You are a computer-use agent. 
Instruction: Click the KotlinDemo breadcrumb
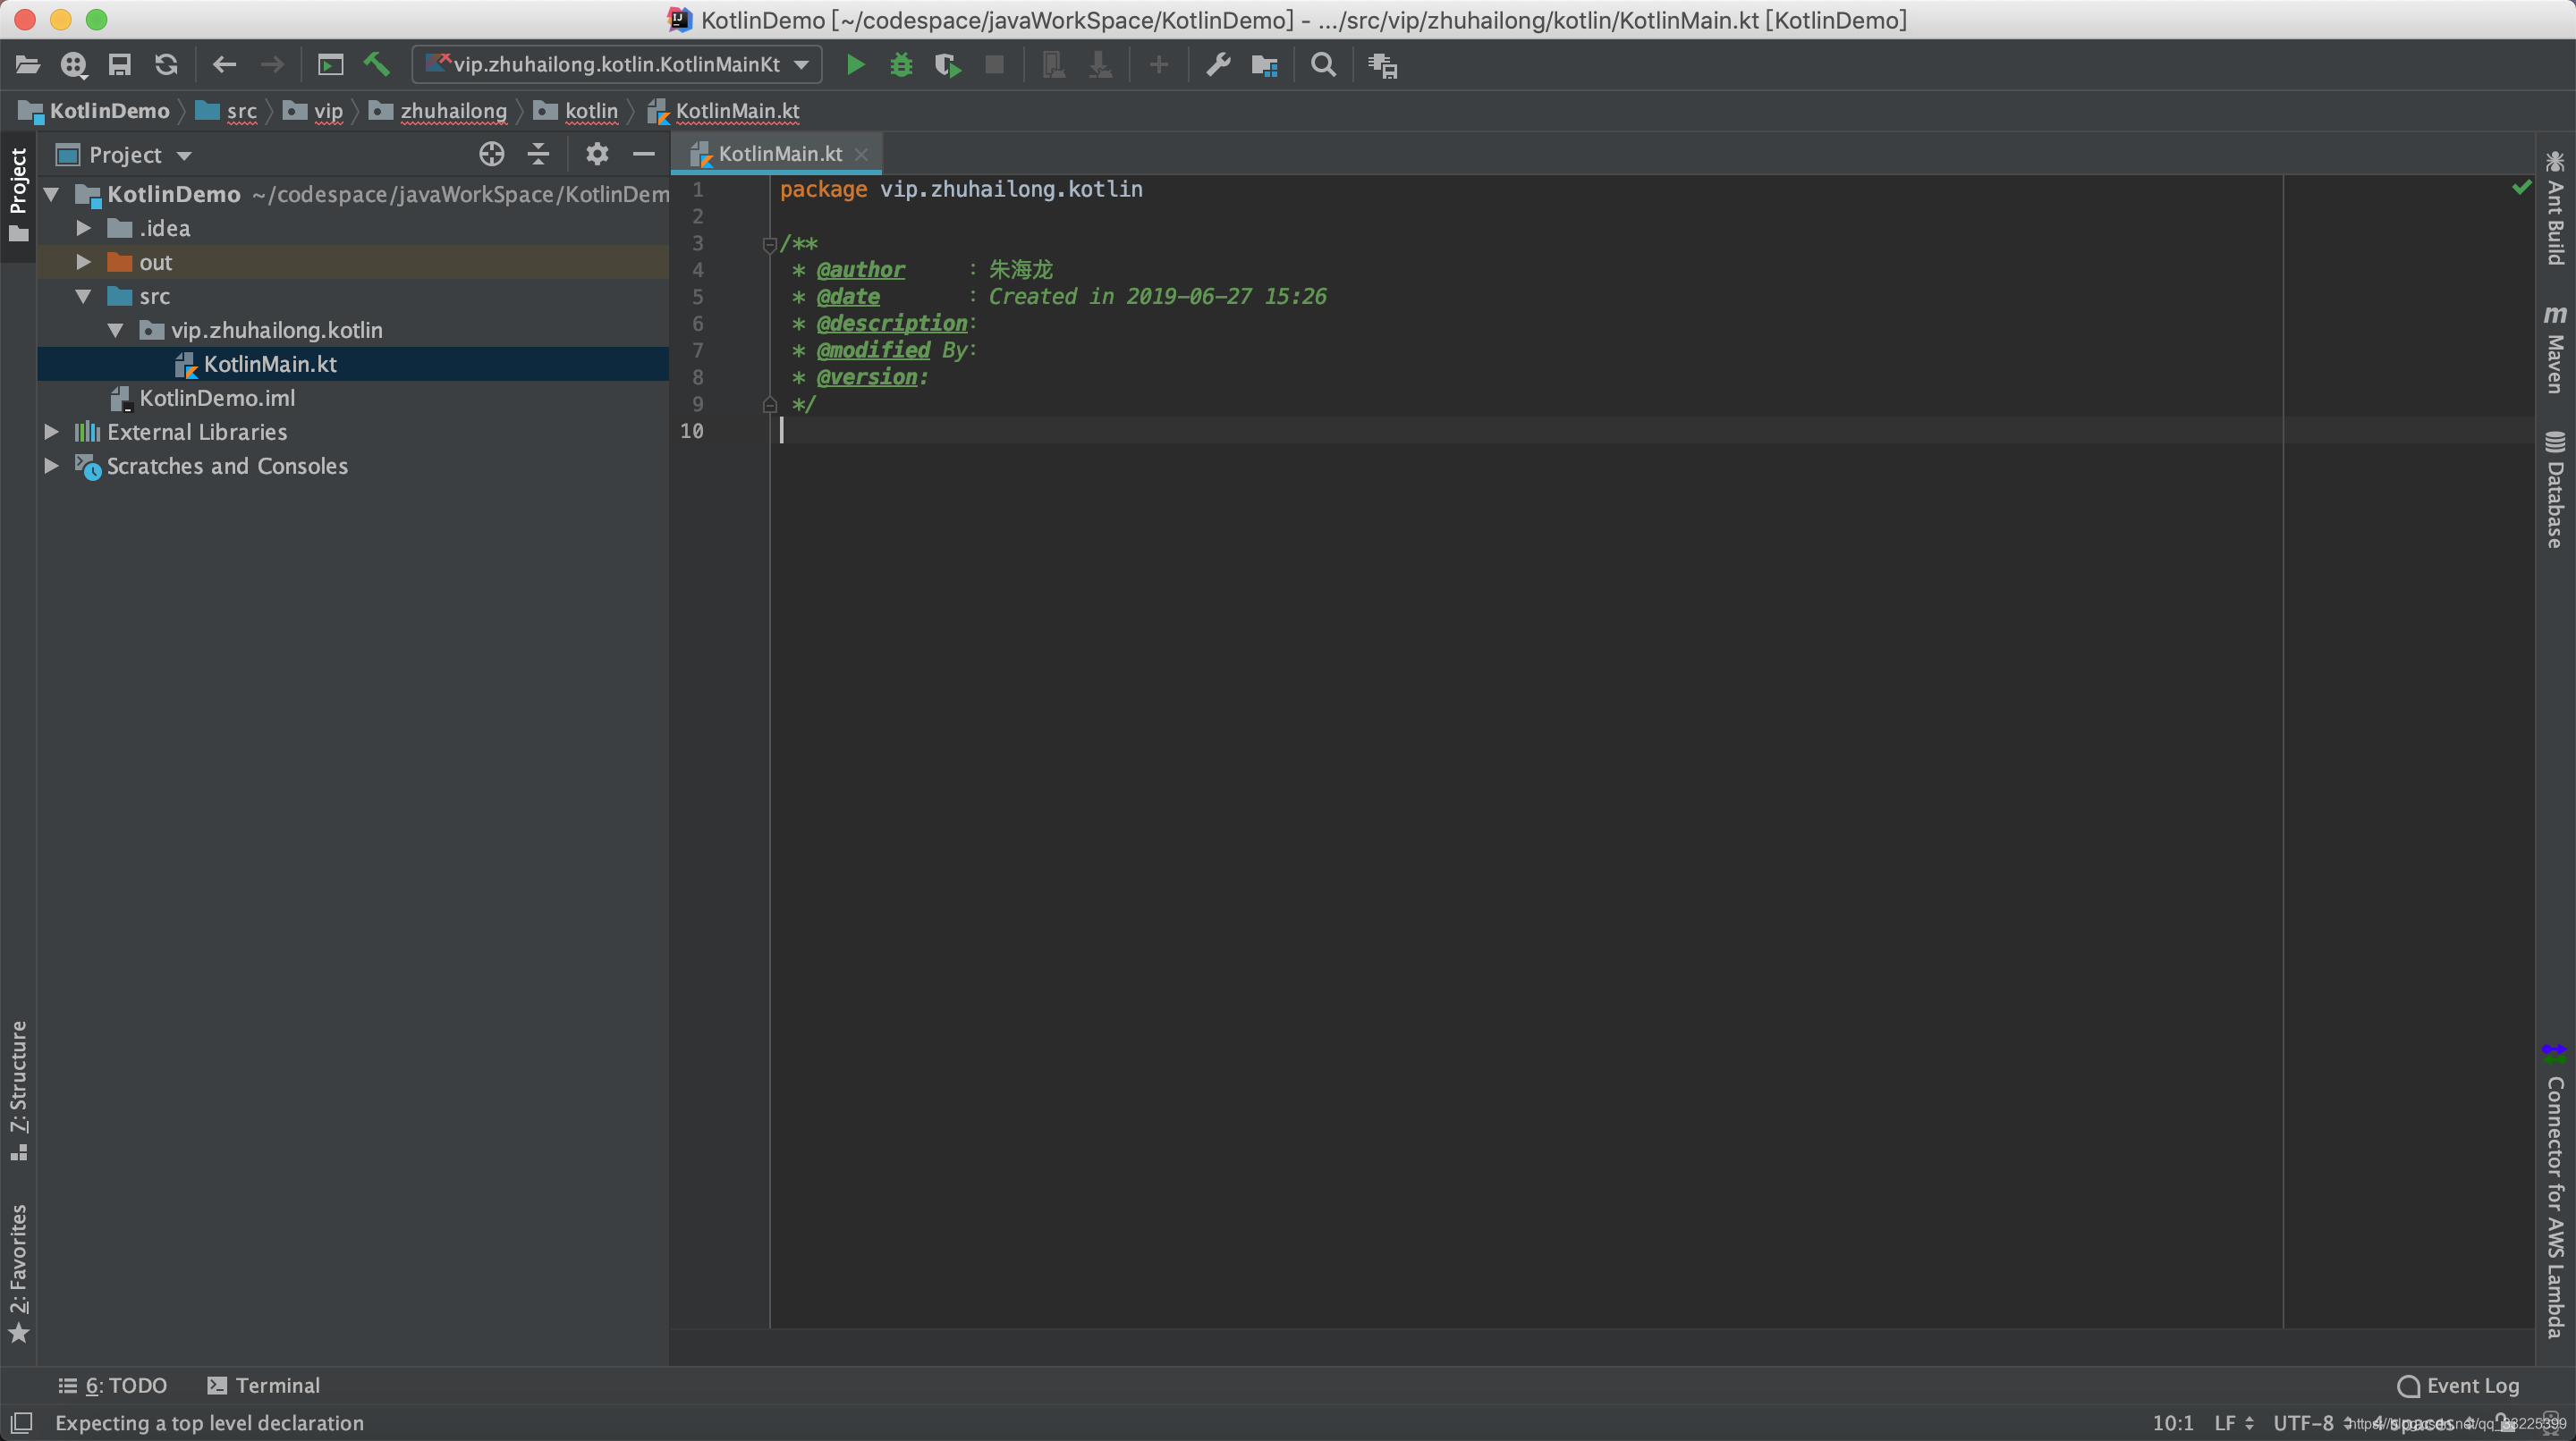(x=95, y=111)
